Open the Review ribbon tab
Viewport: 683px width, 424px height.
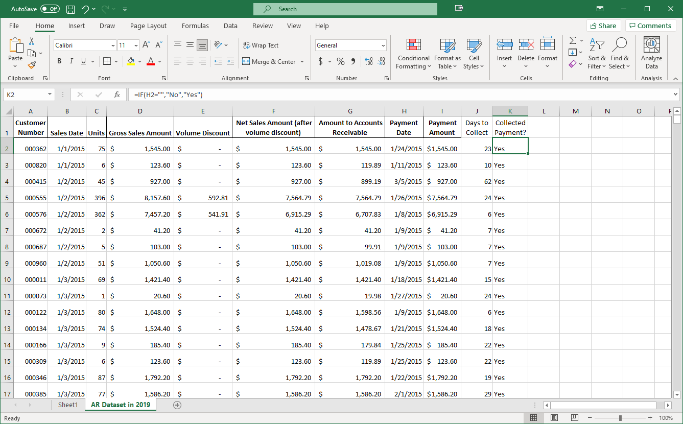click(263, 26)
